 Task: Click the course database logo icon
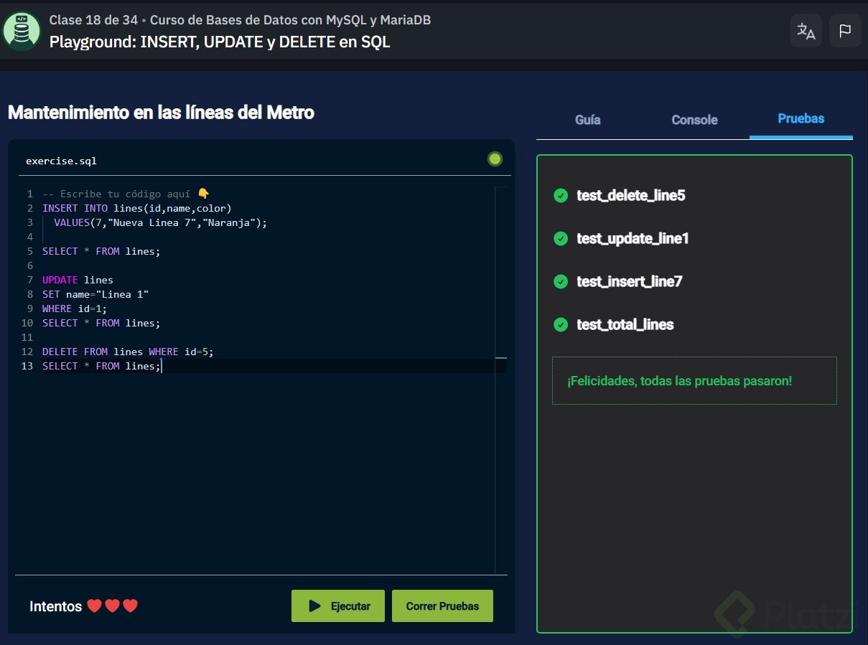pyautogui.click(x=22, y=32)
